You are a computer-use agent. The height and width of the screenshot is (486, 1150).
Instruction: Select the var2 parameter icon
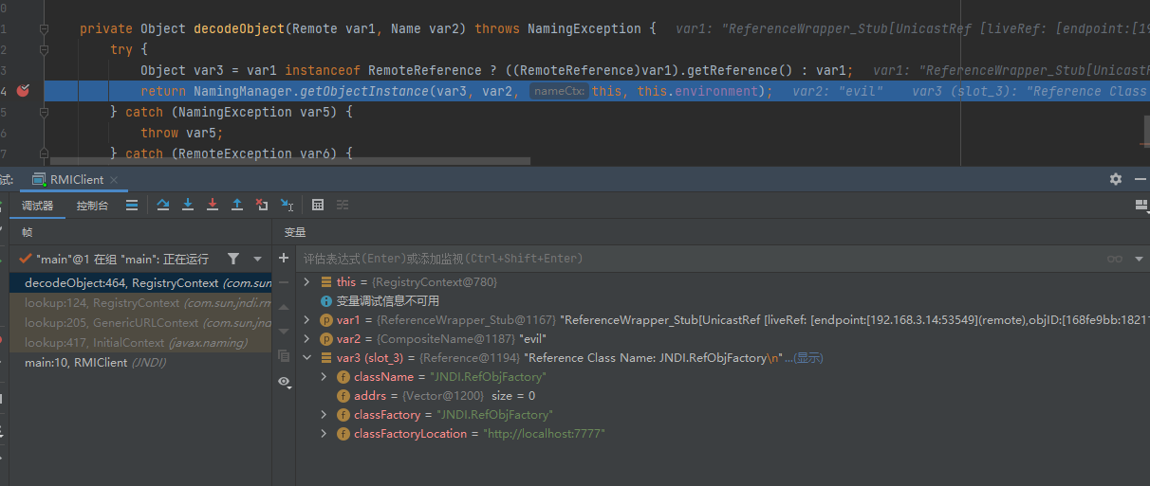(326, 339)
